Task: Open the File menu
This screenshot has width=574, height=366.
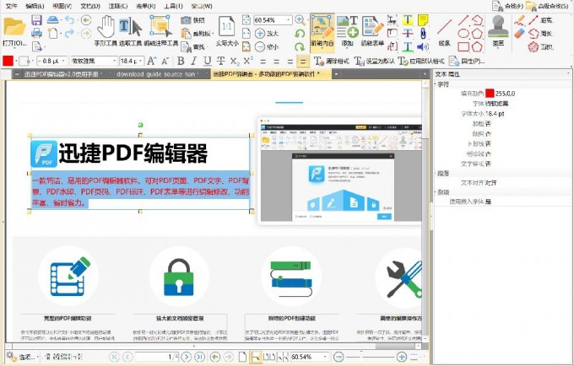Action: pos(11,6)
